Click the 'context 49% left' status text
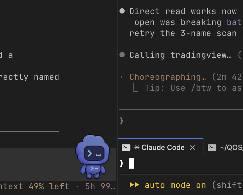The height and width of the screenshot is (195, 243). click(35, 186)
